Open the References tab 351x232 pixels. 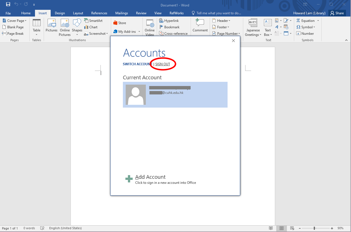tap(99, 13)
